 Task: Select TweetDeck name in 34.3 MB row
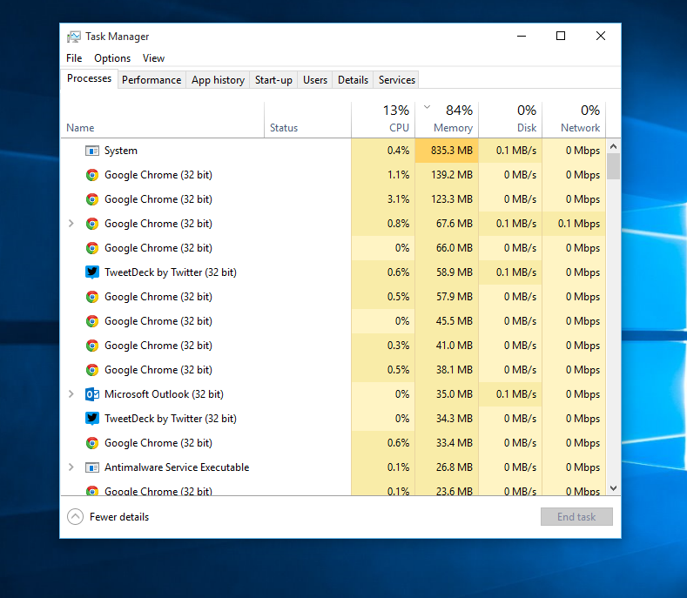coord(171,419)
